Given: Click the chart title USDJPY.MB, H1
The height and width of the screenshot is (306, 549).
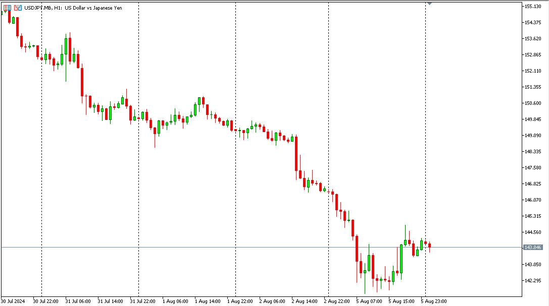Looking at the screenshot, I should click(x=43, y=8).
